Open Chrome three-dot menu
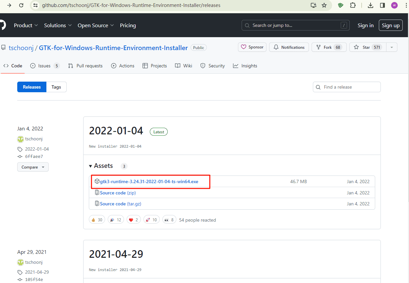409x283 pixels. point(406,5)
